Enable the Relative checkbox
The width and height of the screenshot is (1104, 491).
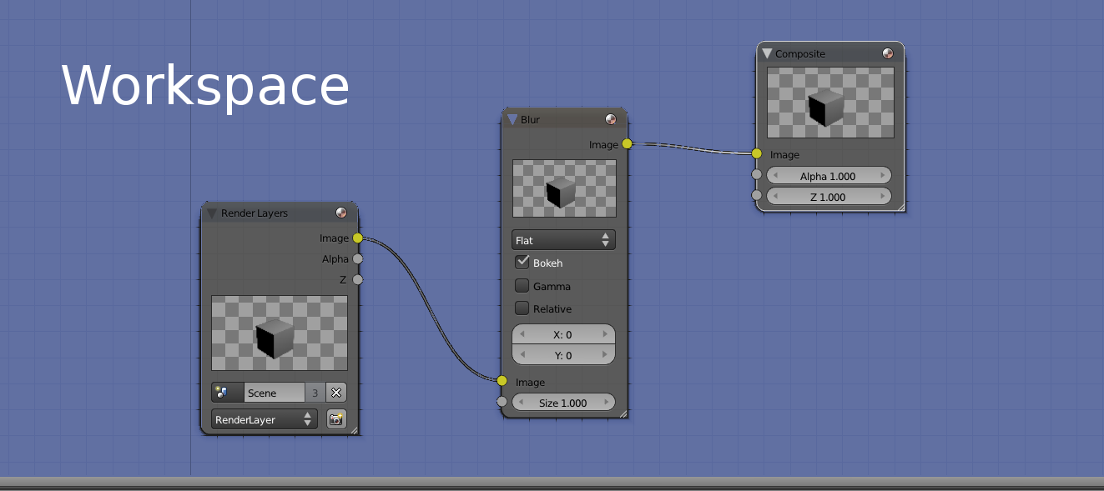(522, 308)
